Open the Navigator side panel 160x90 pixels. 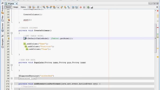[2, 42]
